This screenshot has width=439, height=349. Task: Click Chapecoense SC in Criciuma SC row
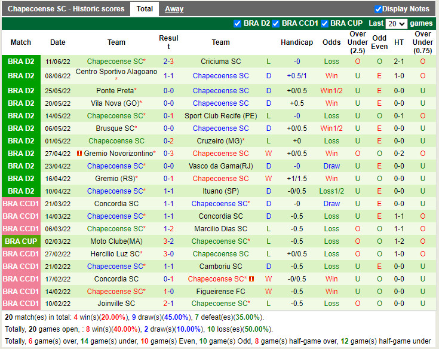click(x=116, y=62)
